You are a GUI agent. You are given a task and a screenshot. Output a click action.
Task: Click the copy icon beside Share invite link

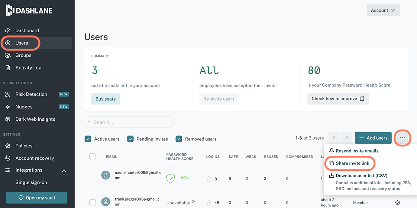[x=332, y=163]
